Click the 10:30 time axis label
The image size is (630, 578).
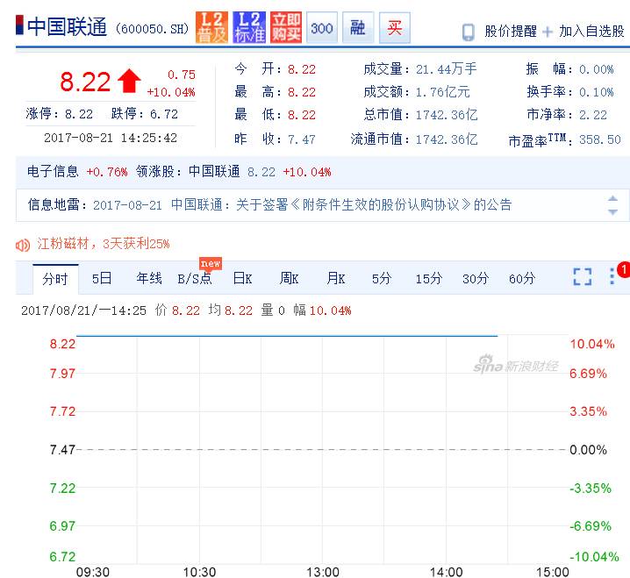pyautogui.click(x=199, y=572)
